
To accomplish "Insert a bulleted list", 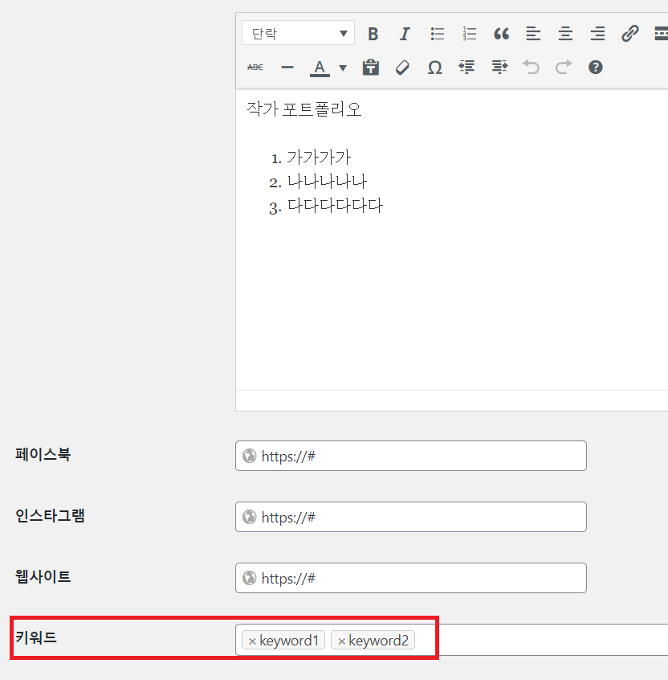I will [437, 34].
